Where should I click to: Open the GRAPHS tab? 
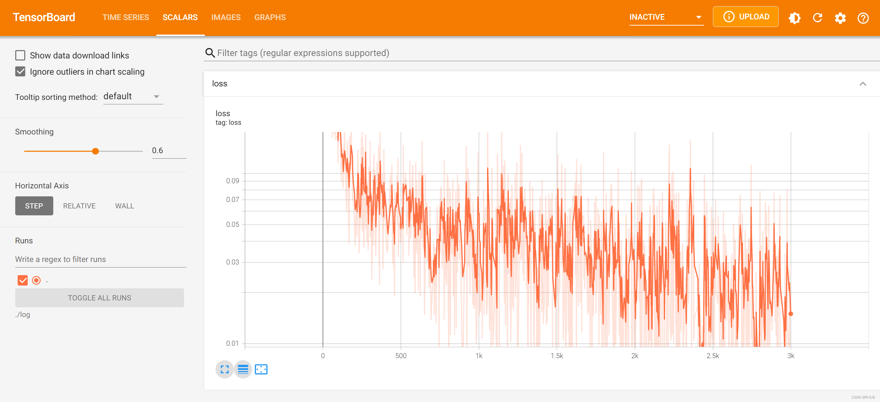coord(270,17)
